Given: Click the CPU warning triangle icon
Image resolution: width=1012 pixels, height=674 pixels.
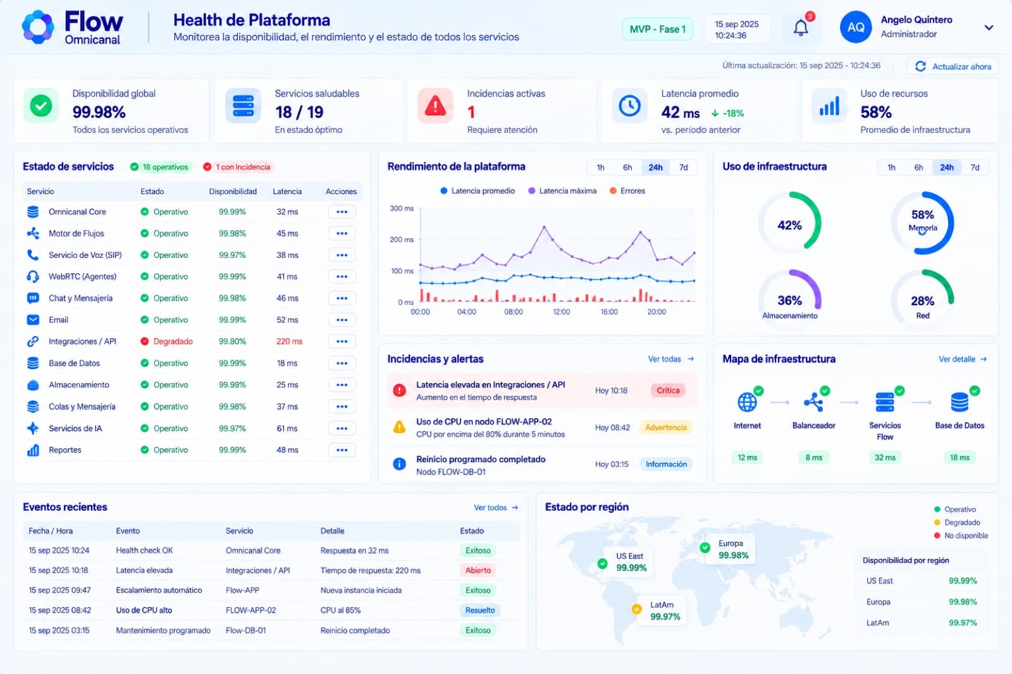Looking at the screenshot, I should 400,427.
